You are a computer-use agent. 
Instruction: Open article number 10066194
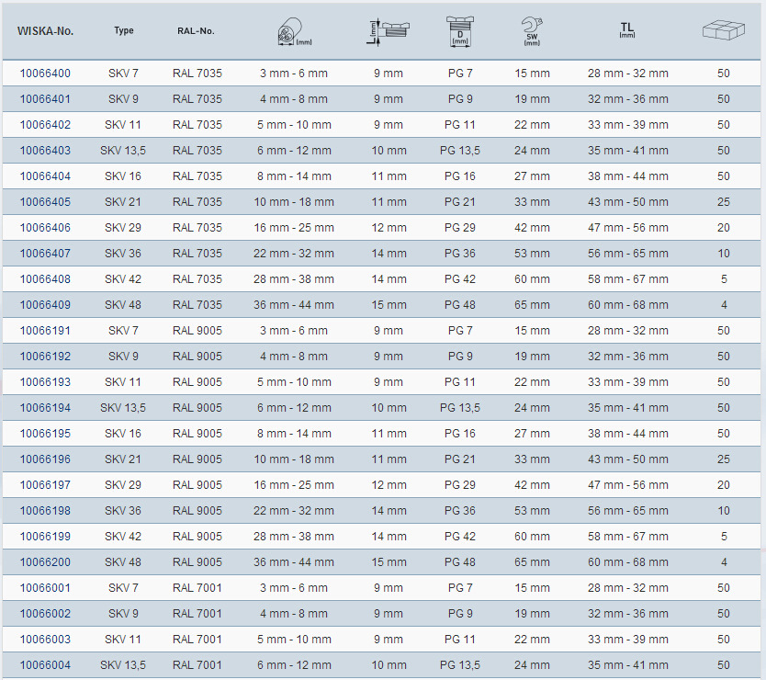pyautogui.click(x=45, y=408)
